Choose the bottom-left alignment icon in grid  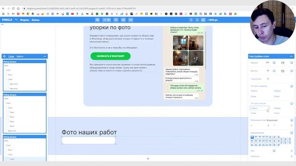252,145
